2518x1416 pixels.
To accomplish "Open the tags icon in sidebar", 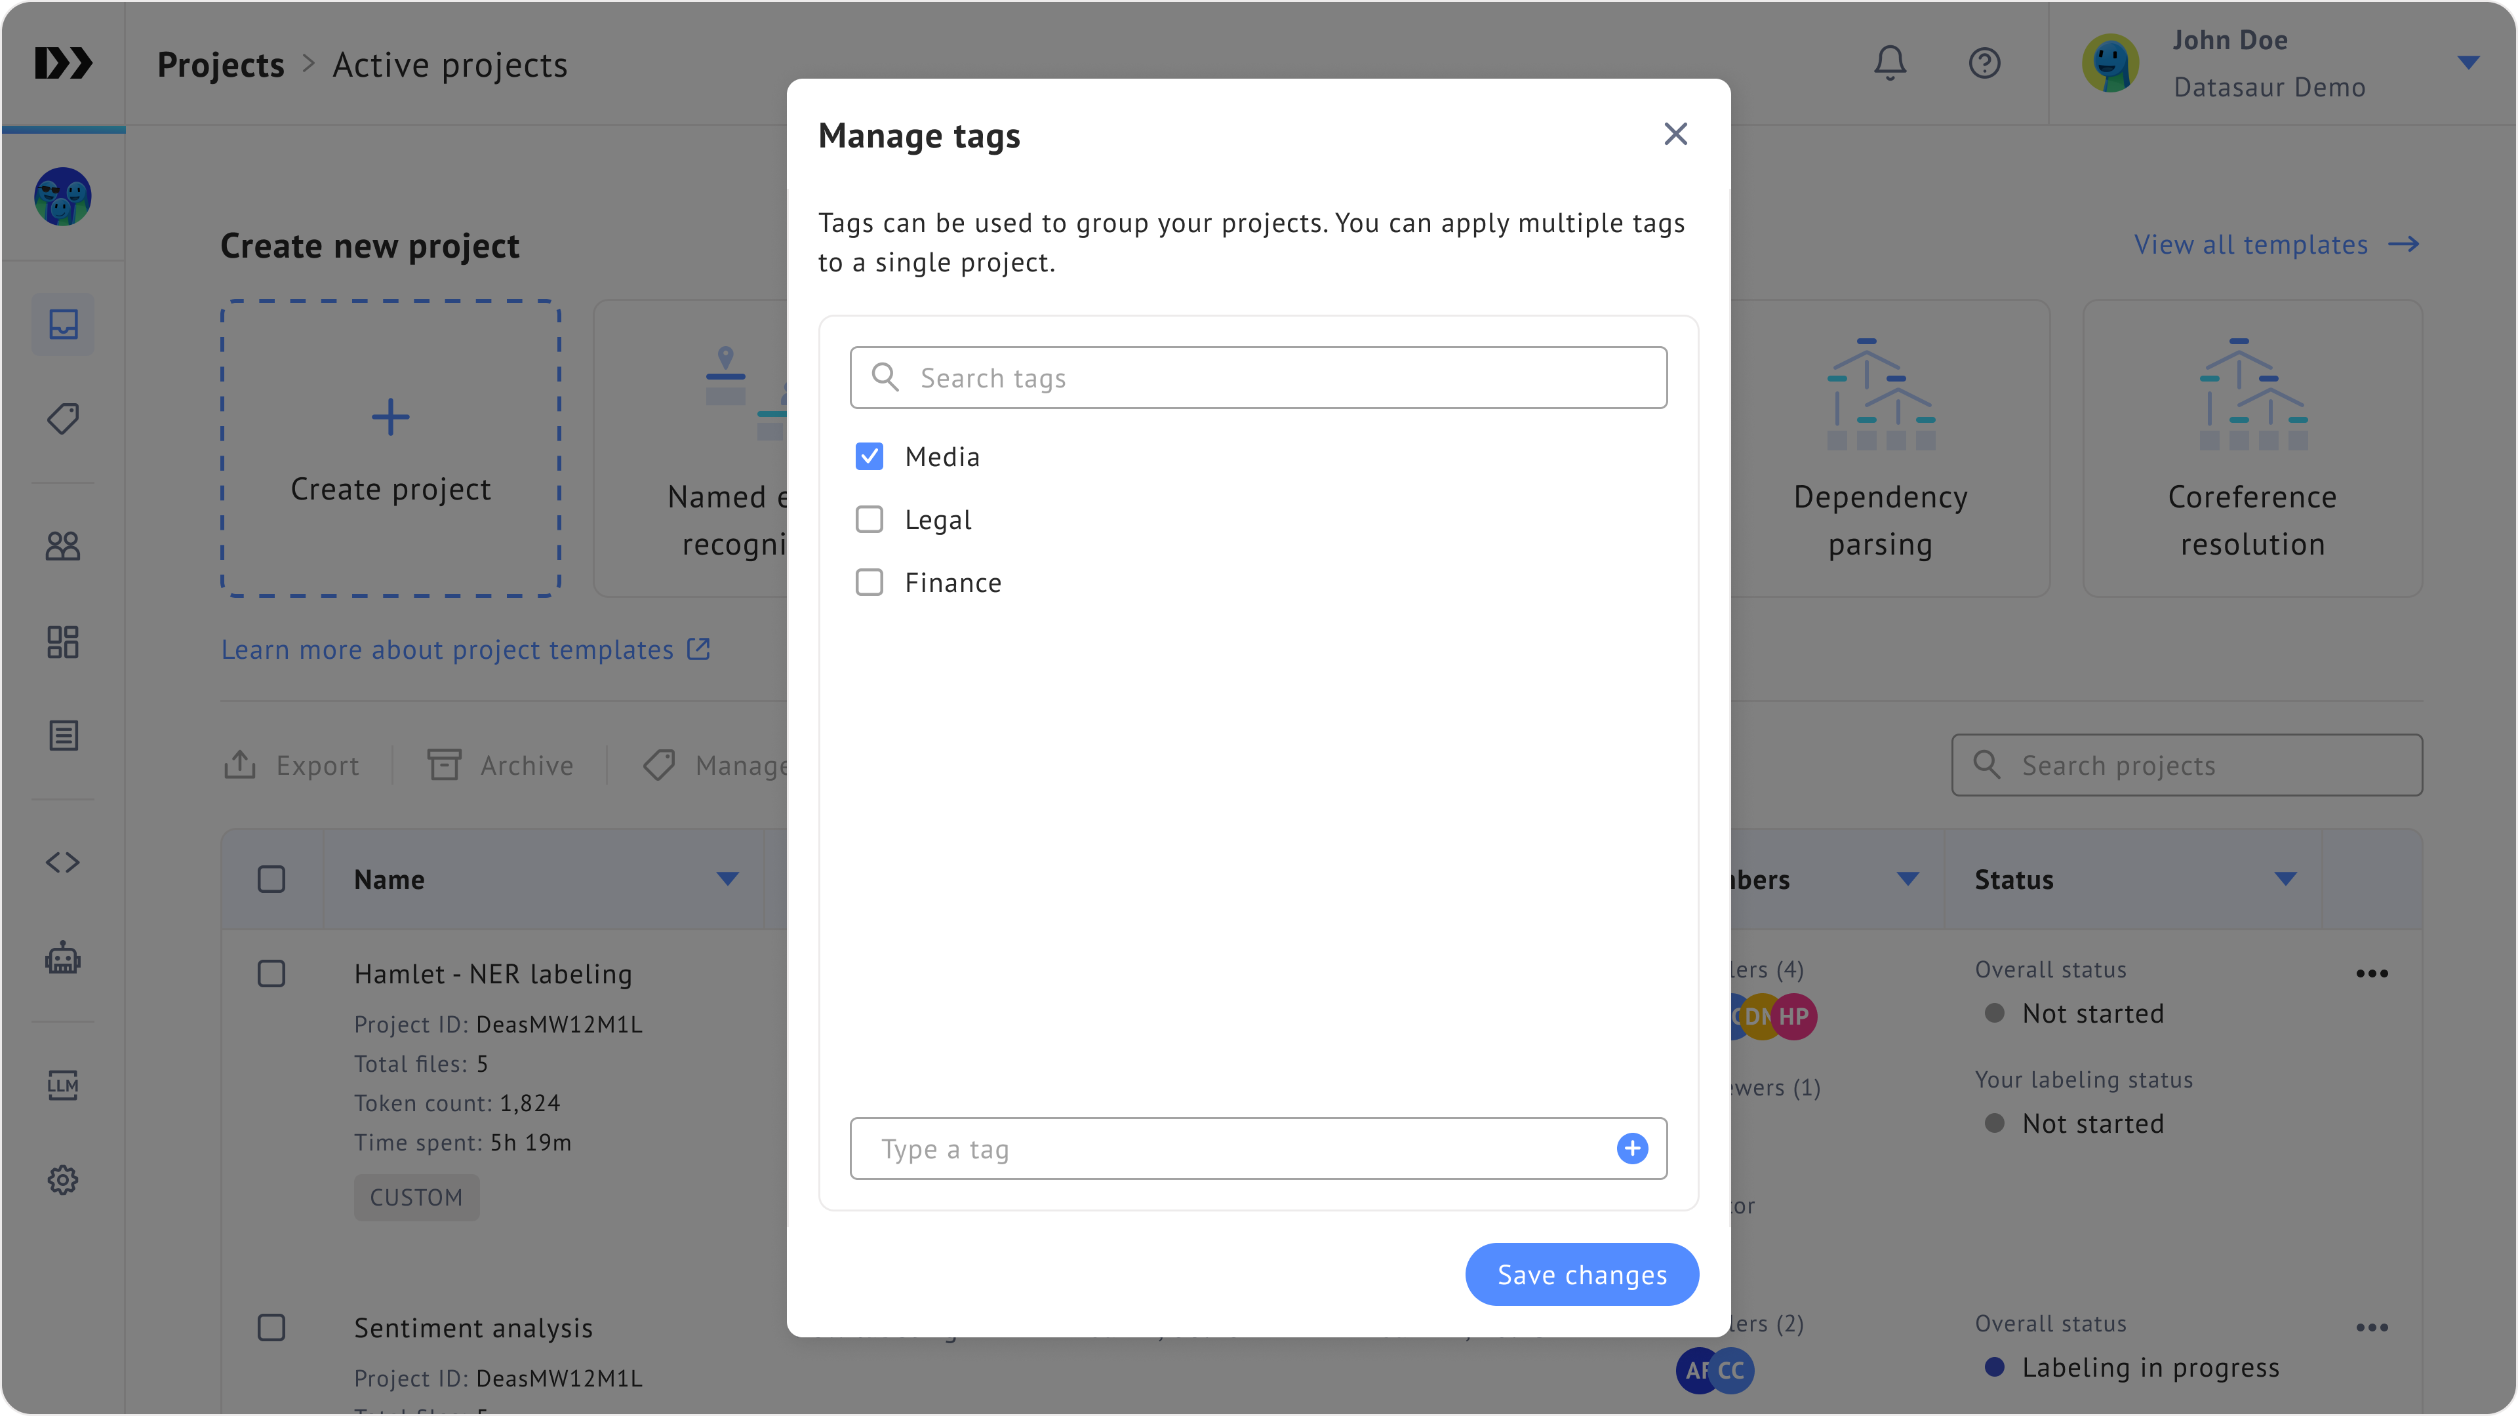I will coord(64,420).
